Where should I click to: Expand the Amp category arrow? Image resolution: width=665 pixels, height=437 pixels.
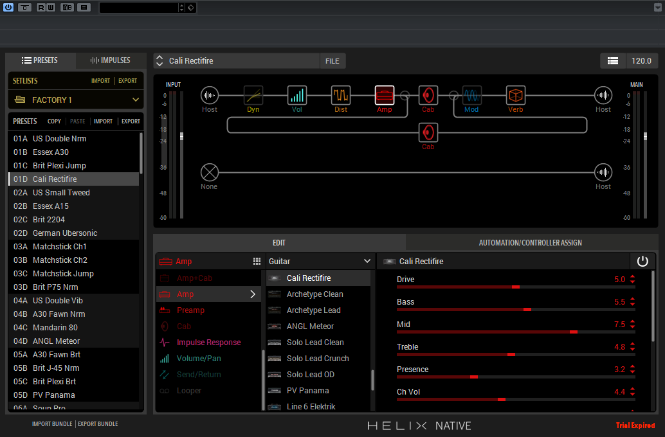point(253,294)
